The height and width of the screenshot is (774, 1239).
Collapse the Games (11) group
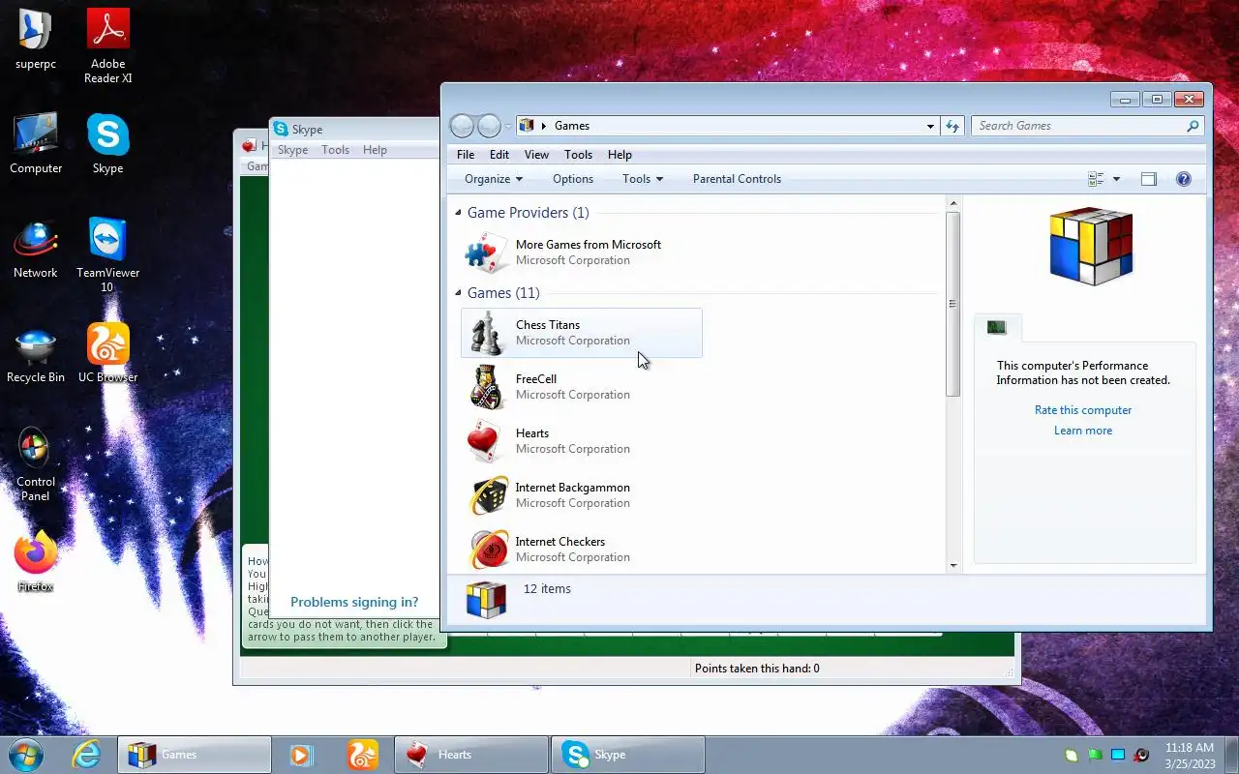tap(459, 292)
